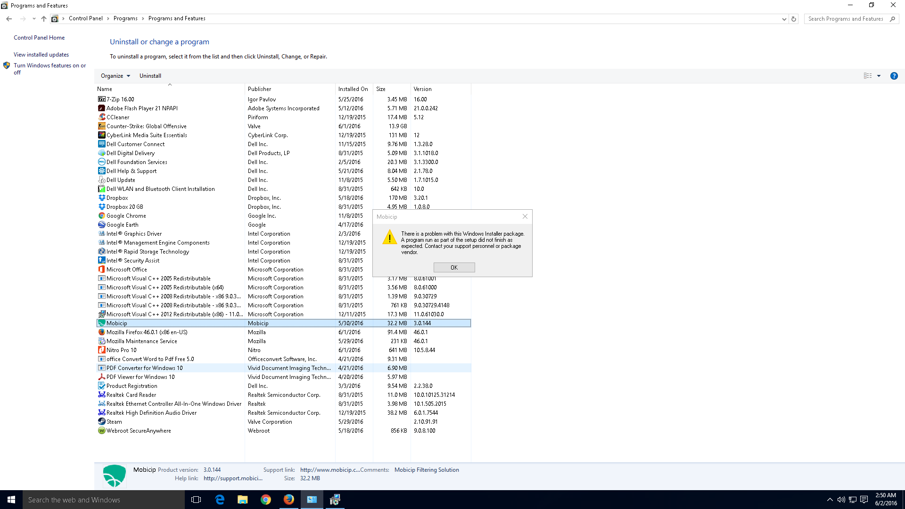Change your view using views icon
Screen dimensions: 905x509
[x=868, y=76]
